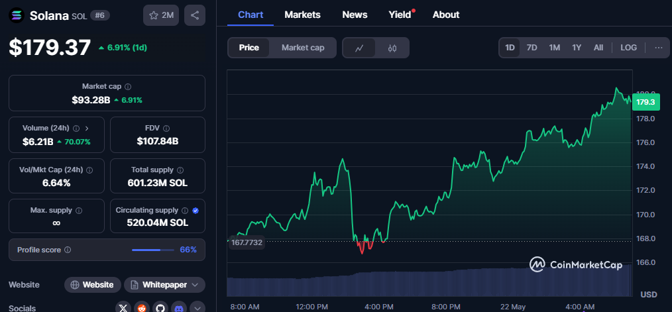Click the 12:00 PM time axis label
Image resolution: width=672 pixels, height=312 pixels.
pyautogui.click(x=311, y=307)
